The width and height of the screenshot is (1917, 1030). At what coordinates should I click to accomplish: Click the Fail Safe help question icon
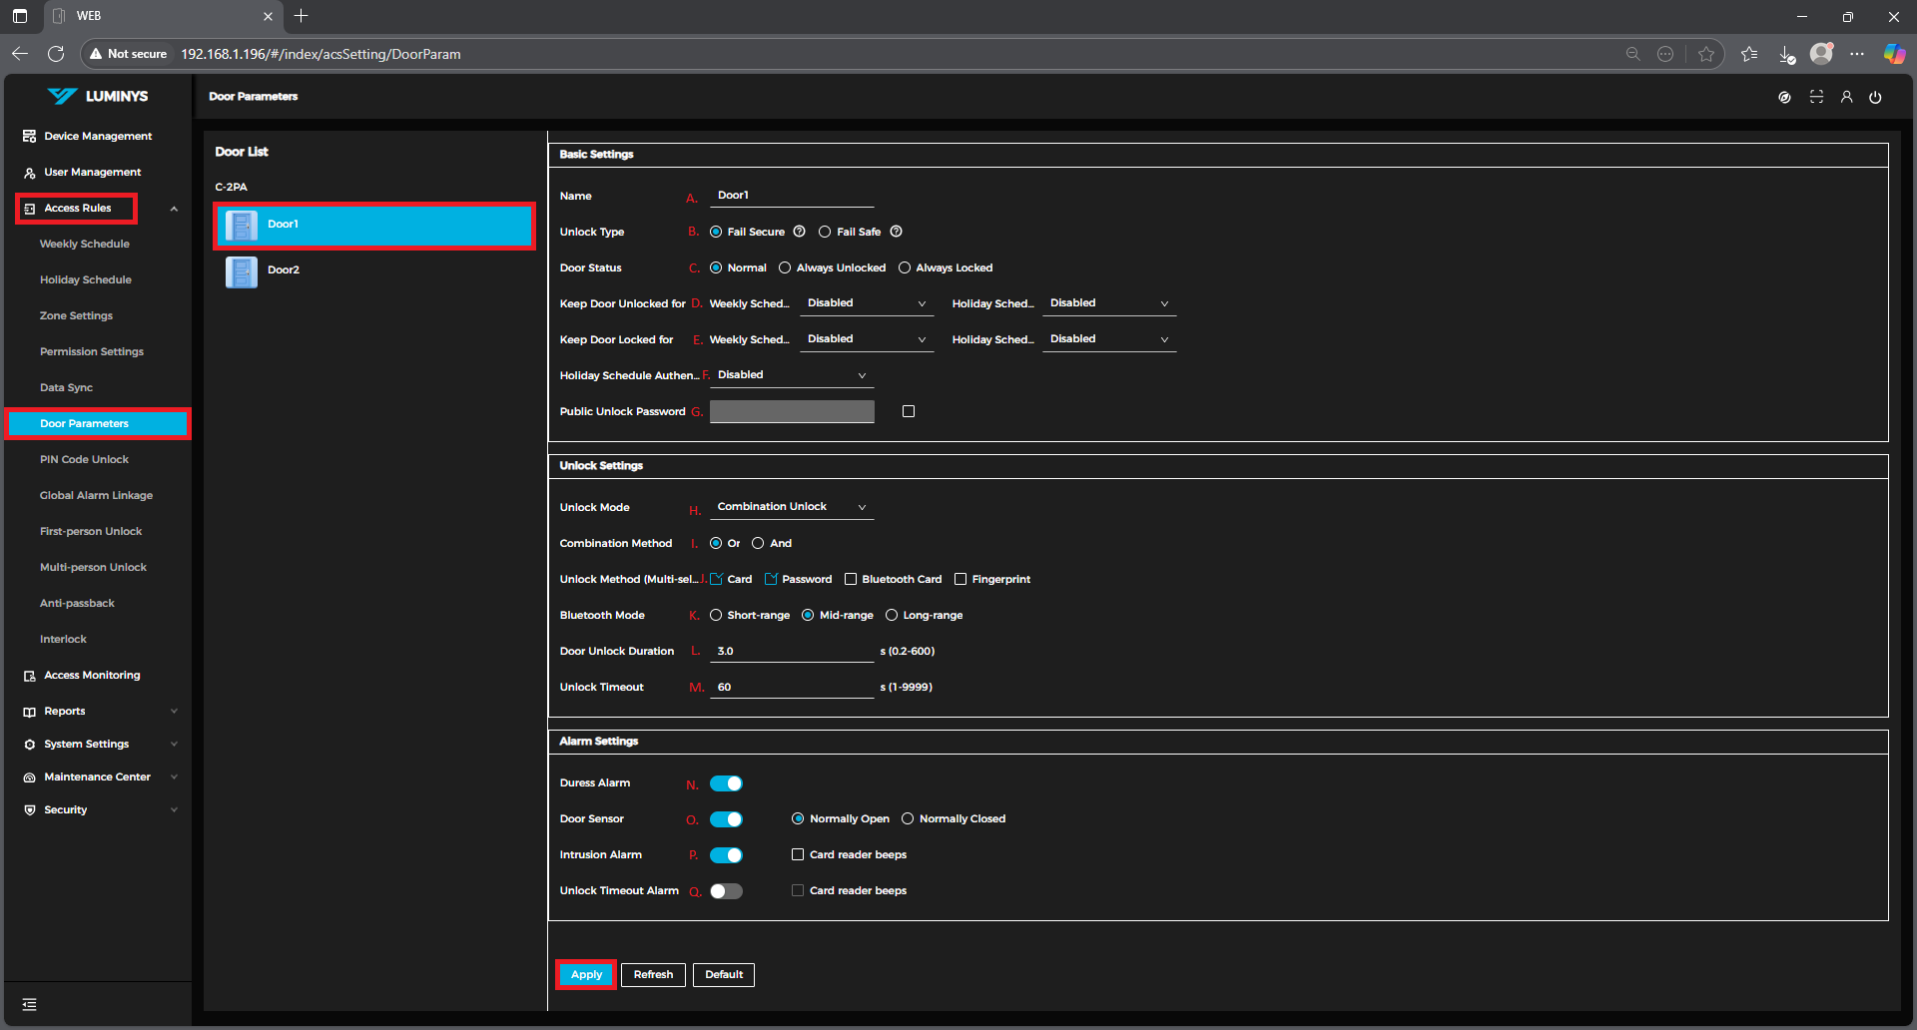[x=896, y=232]
